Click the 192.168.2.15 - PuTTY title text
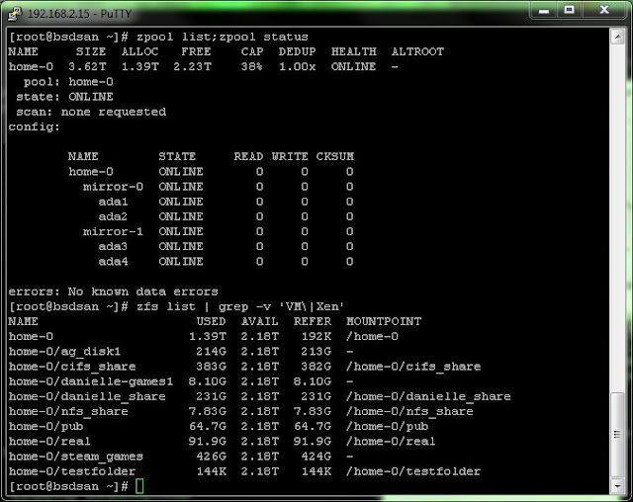The width and height of the screenshot is (633, 502). point(79,14)
